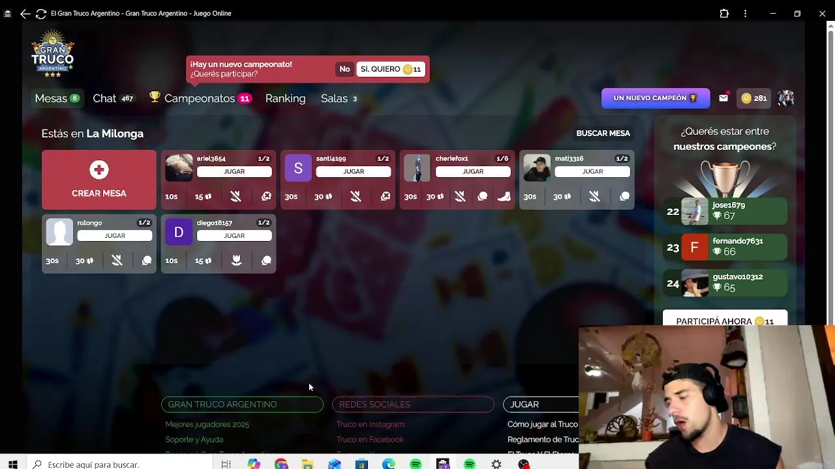835x469 pixels.
Task: Click the chat icon on cheriefox1's table
Action: tap(483, 196)
